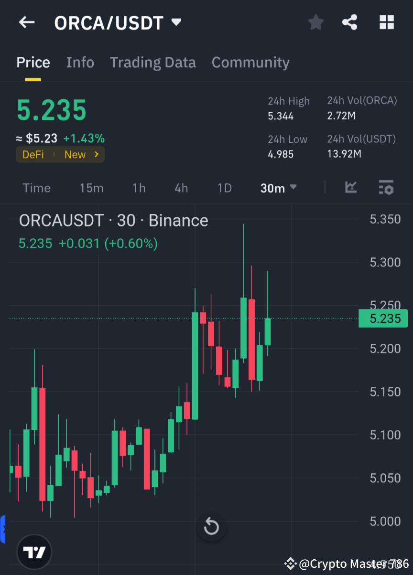Tap the 24h High value 5.344
413x575 pixels.
(277, 116)
